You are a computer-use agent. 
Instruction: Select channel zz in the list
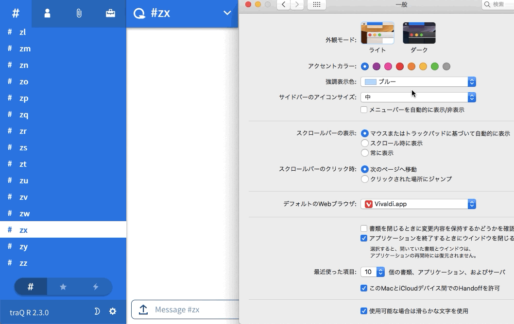coord(63,263)
